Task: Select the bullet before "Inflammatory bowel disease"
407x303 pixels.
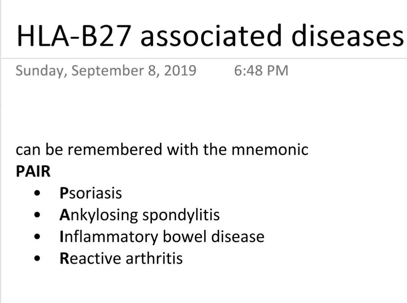Action: (x=37, y=237)
